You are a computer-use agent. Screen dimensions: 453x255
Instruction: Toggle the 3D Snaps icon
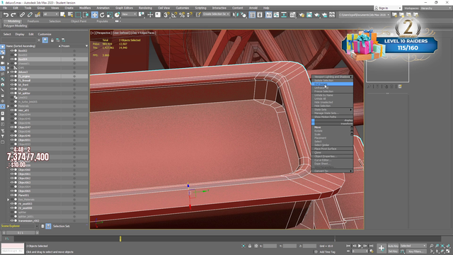tap(166, 14)
